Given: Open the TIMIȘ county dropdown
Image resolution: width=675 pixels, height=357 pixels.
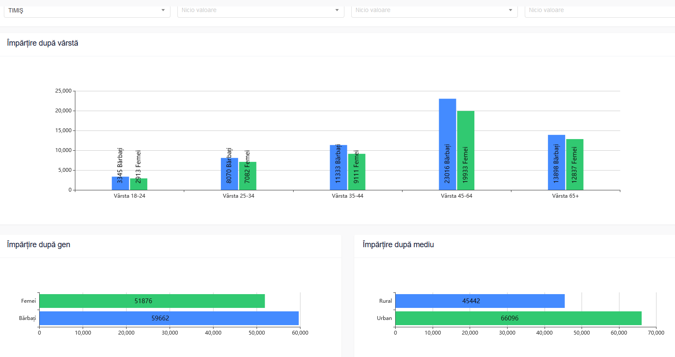Looking at the screenshot, I should (x=87, y=10).
